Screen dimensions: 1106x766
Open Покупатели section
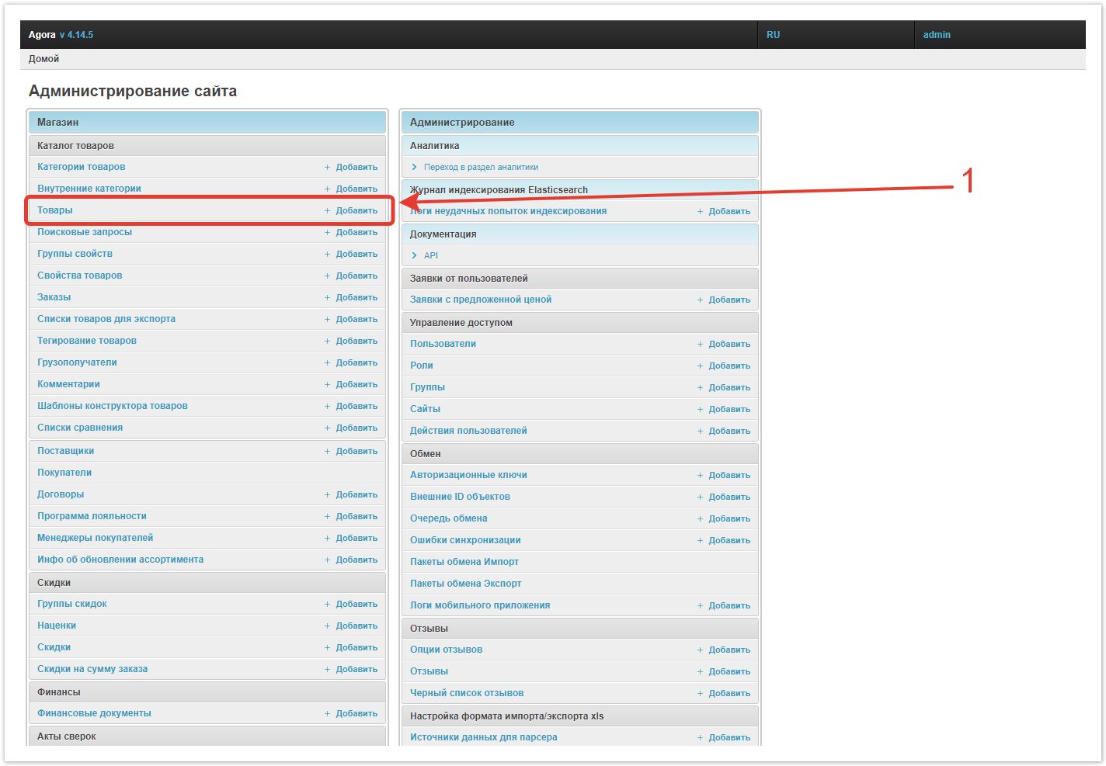click(64, 473)
